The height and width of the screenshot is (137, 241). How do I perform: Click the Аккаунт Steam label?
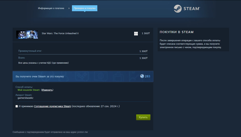[24, 95]
